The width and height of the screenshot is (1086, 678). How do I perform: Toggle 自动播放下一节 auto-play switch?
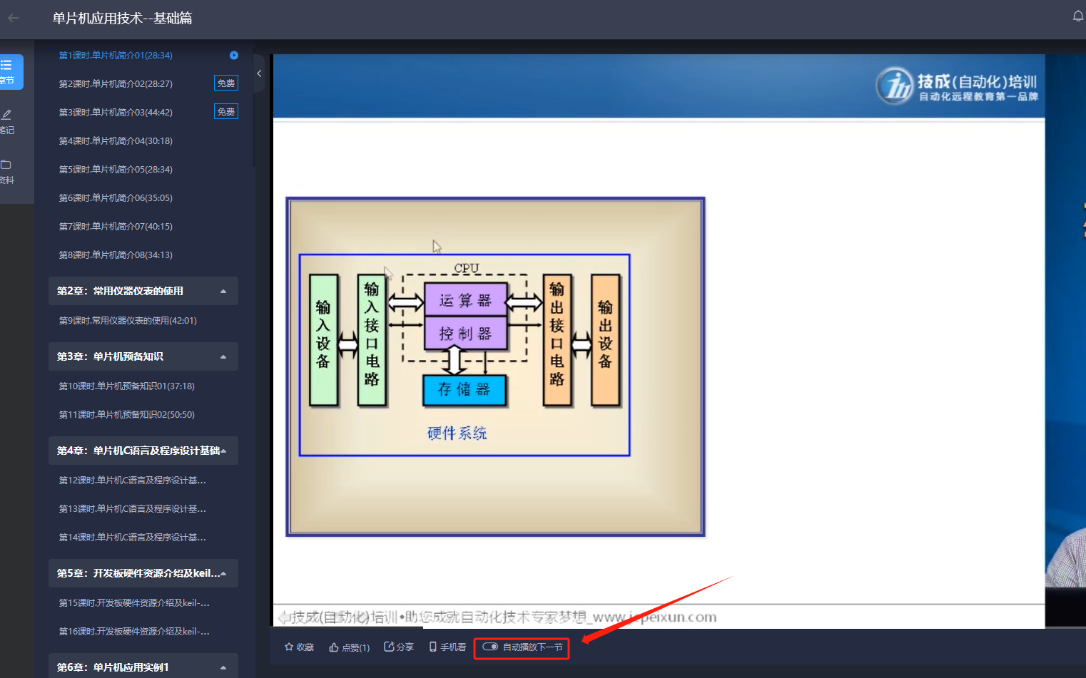pos(490,647)
